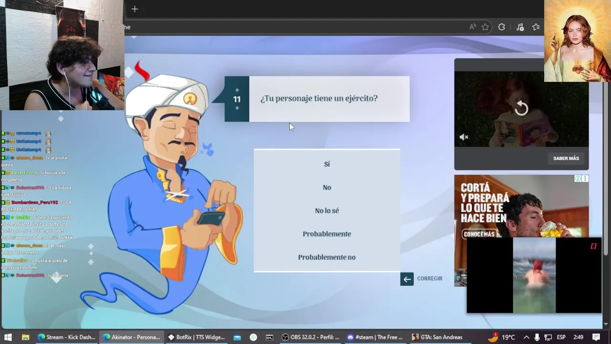The height and width of the screenshot is (344, 611).
Task: Click chat username BotRix
Action: (23, 217)
